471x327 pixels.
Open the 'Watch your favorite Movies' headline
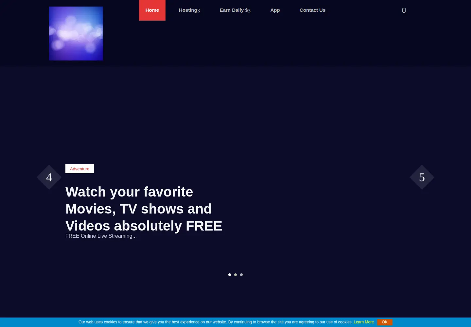[144, 209]
